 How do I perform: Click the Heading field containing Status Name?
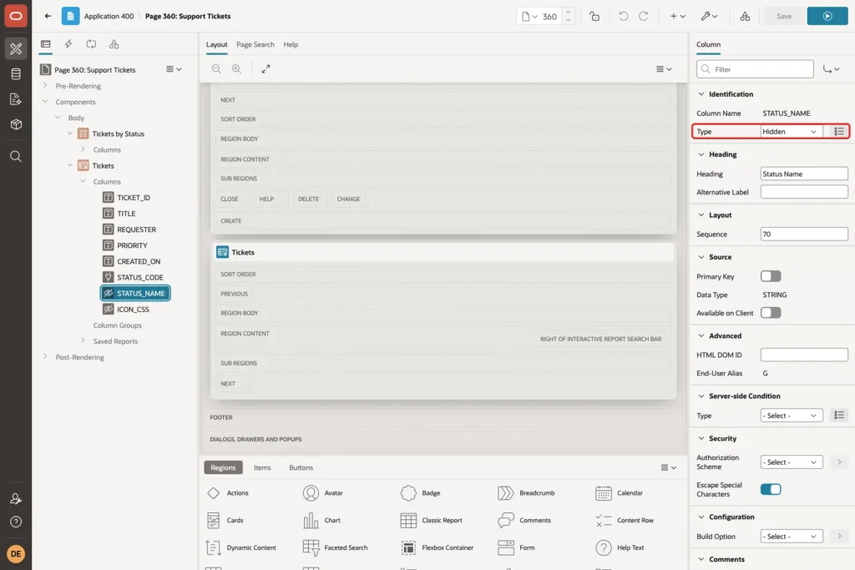click(x=804, y=174)
